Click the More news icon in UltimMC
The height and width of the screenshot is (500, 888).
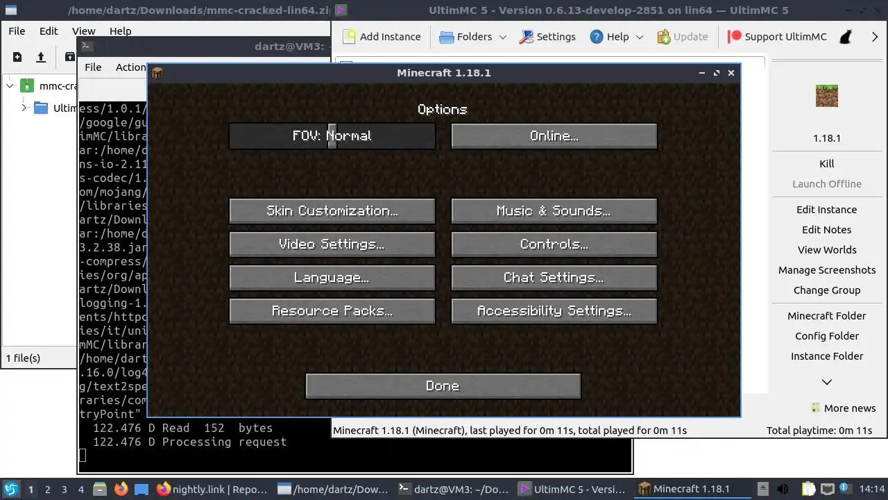coord(816,408)
